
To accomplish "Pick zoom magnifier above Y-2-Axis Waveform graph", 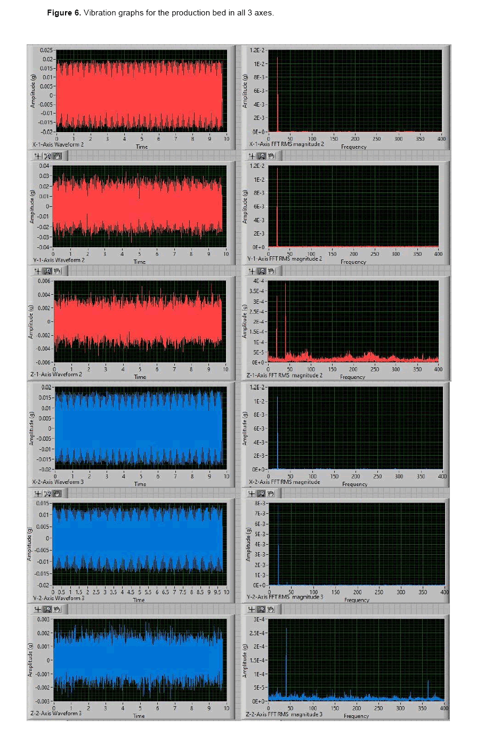I will click(x=47, y=494).
